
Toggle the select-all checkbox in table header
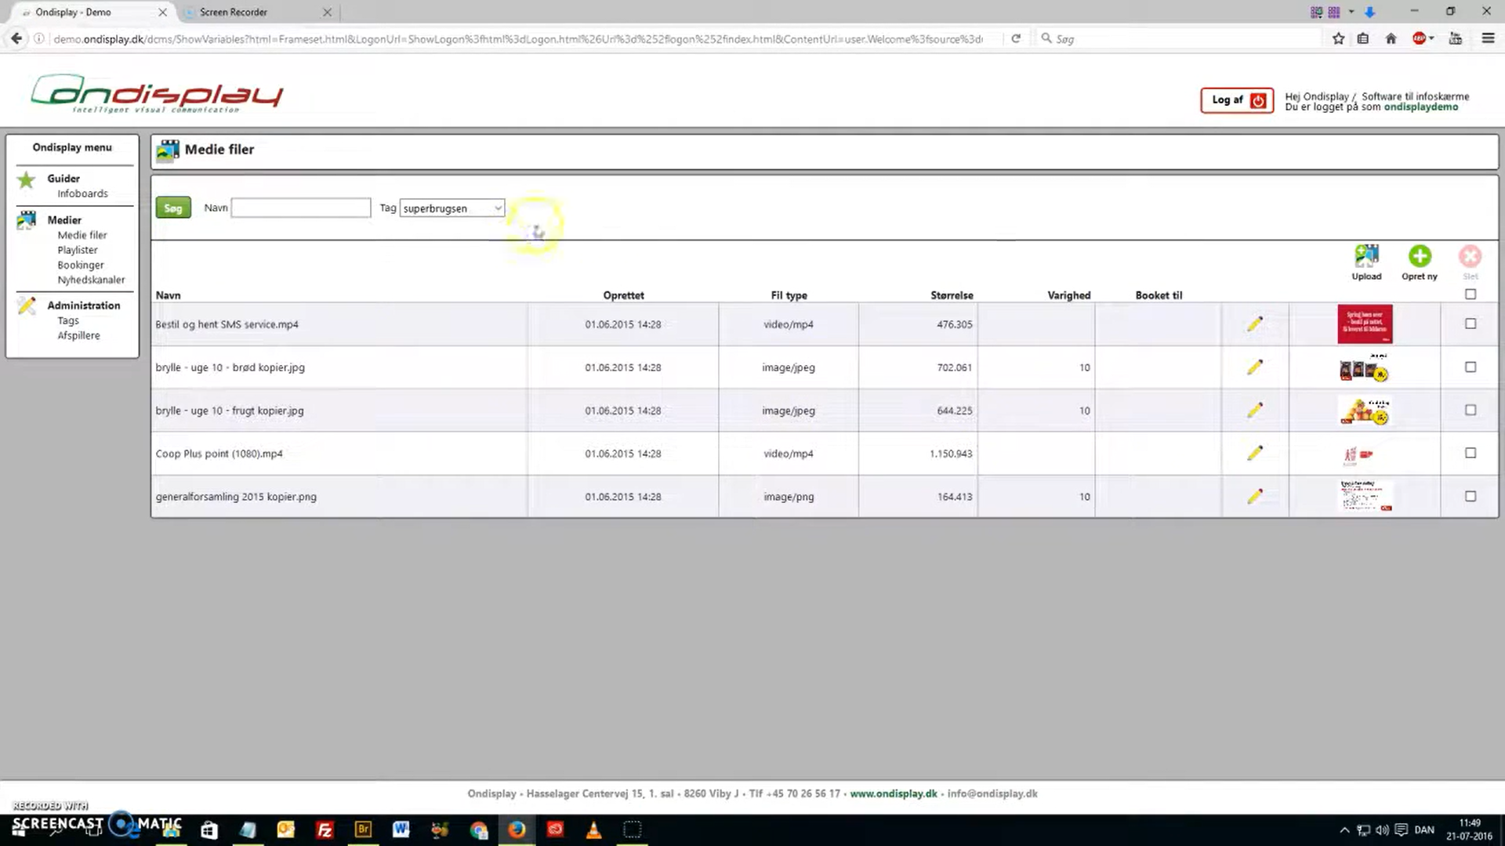pos(1471,295)
